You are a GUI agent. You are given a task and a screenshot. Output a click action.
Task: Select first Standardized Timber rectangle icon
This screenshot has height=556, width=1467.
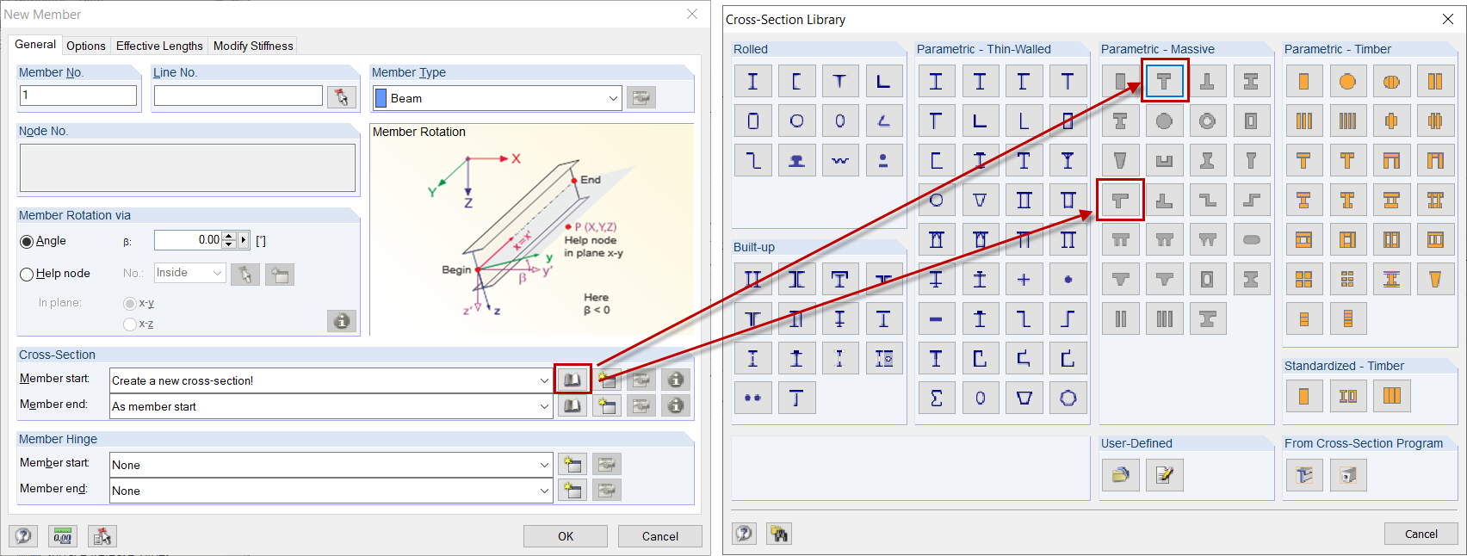point(1303,397)
